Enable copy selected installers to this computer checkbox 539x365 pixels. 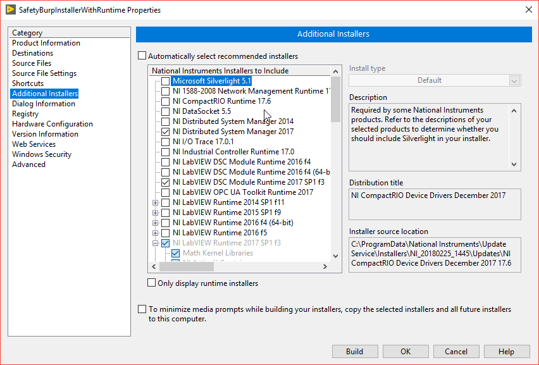click(x=142, y=309)
